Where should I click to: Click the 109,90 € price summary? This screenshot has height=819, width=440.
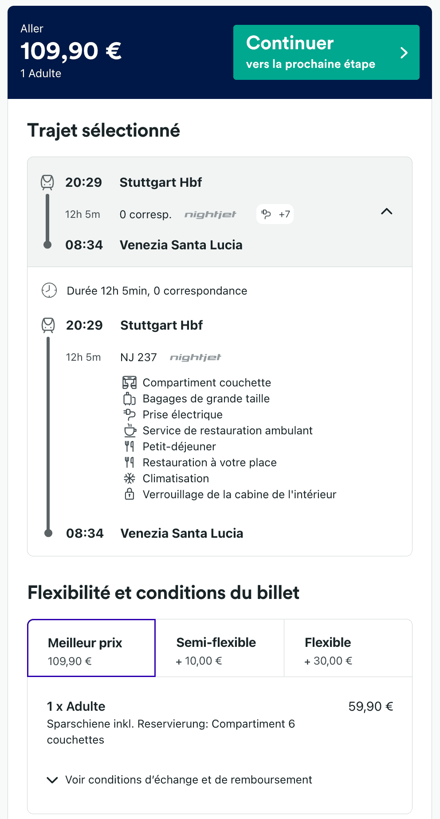(72, 51)
